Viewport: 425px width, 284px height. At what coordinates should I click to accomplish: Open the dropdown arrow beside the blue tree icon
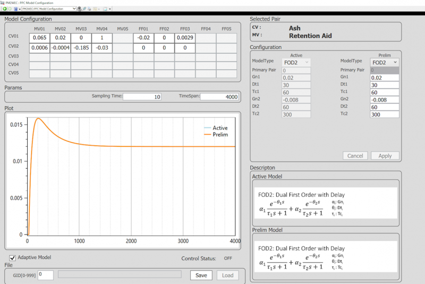click(20, 9)
